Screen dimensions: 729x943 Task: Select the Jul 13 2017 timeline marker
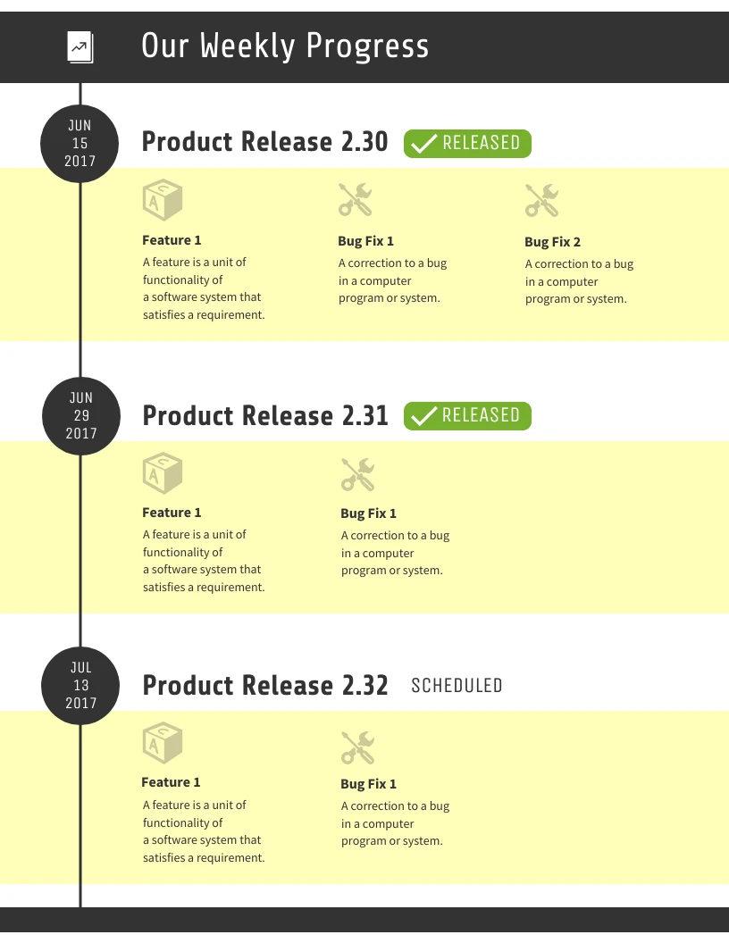80,685
